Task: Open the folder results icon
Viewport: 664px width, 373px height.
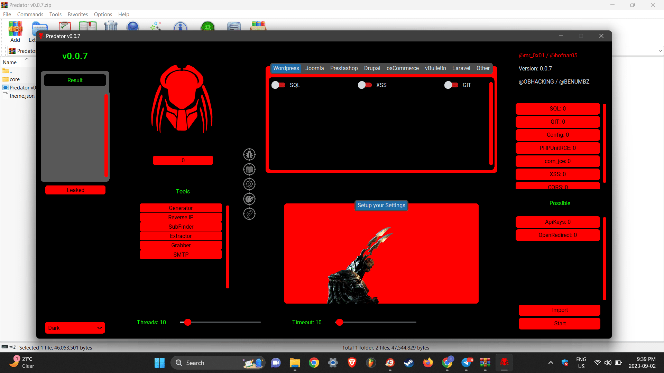Action: (x=249, y=169)
